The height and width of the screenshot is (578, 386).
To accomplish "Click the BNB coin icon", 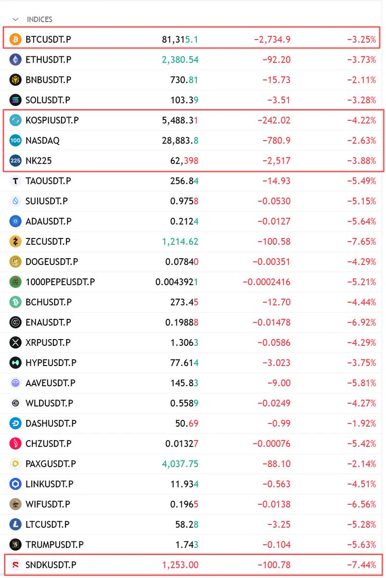I will (x=15, y=80).
